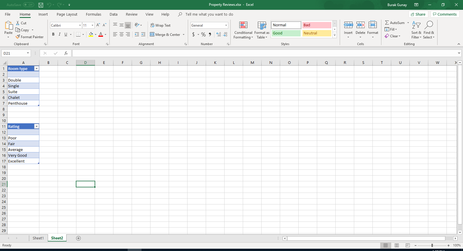Switch to Page Layout view in status bar
This screenshot has height=251, width=463.
(x=397, y=245)
